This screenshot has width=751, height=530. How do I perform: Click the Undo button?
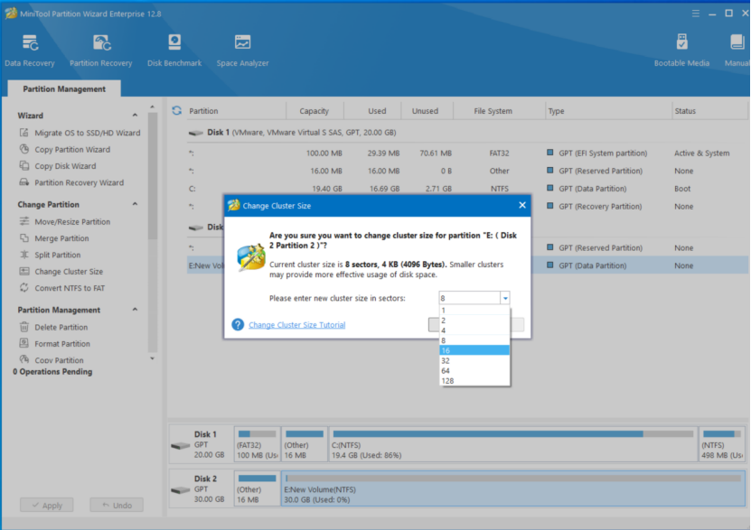pos(117,505)
